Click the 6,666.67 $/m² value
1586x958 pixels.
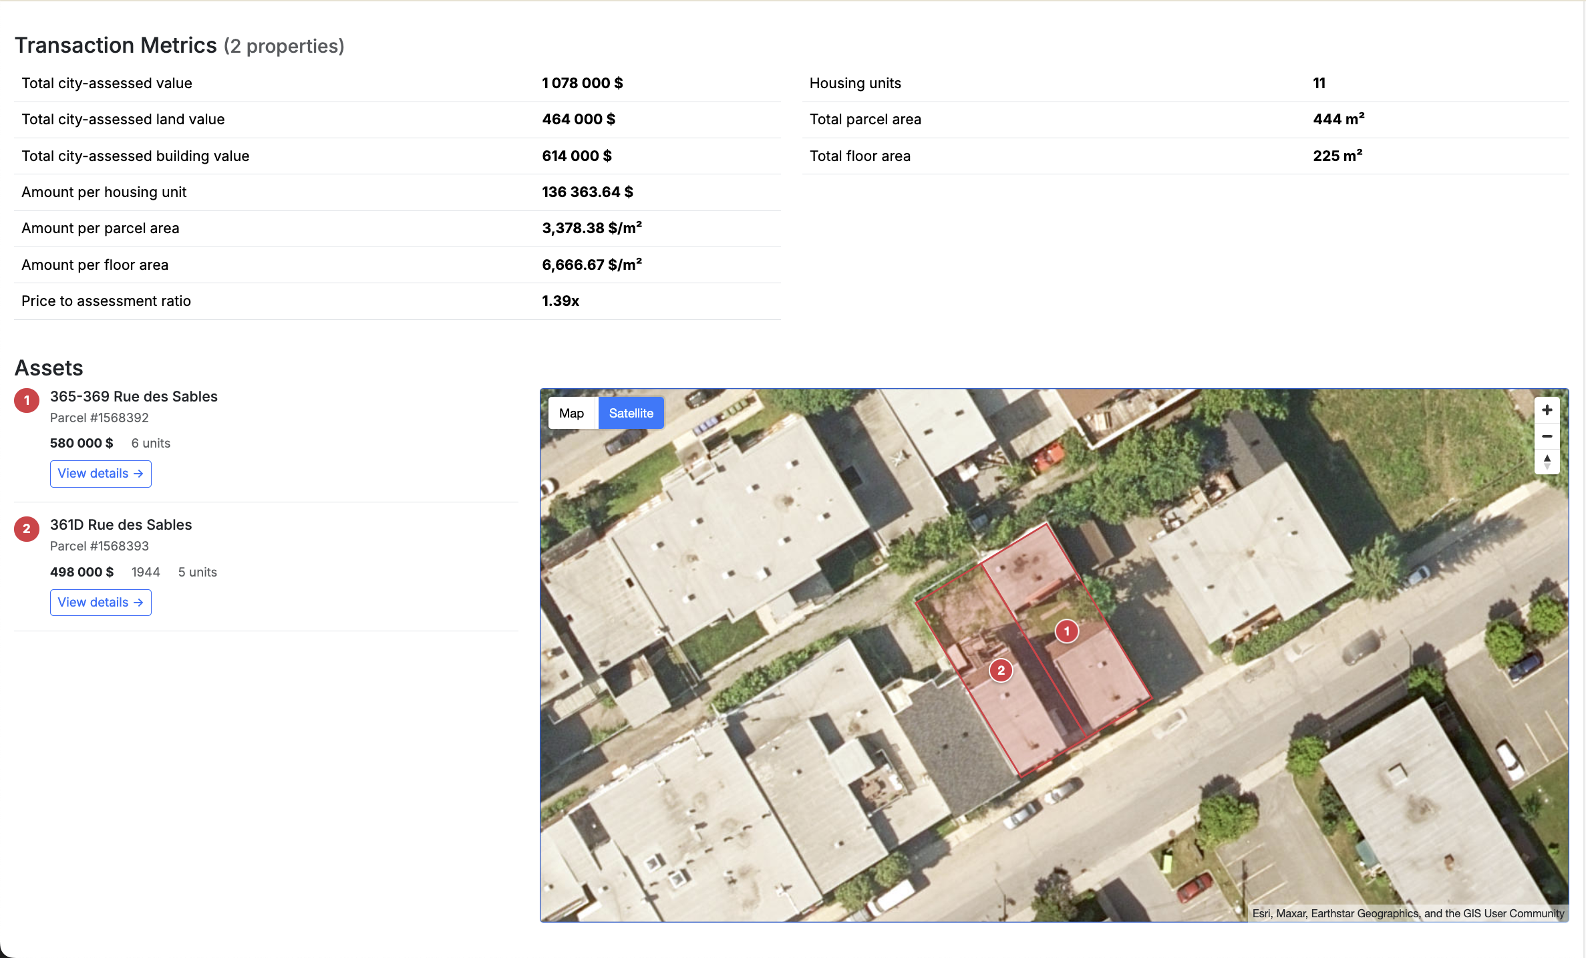(592, 265)
